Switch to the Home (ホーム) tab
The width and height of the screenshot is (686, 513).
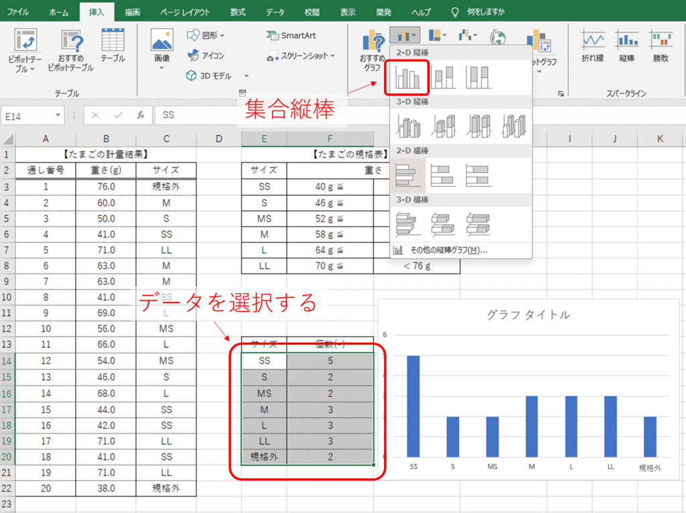58,12
